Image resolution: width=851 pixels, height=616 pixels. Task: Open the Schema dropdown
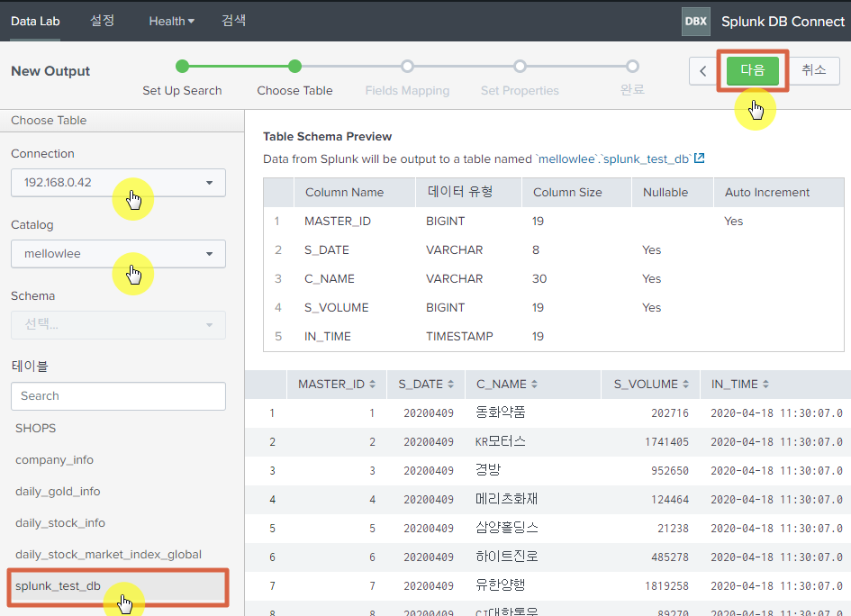[x=118, y=325]
